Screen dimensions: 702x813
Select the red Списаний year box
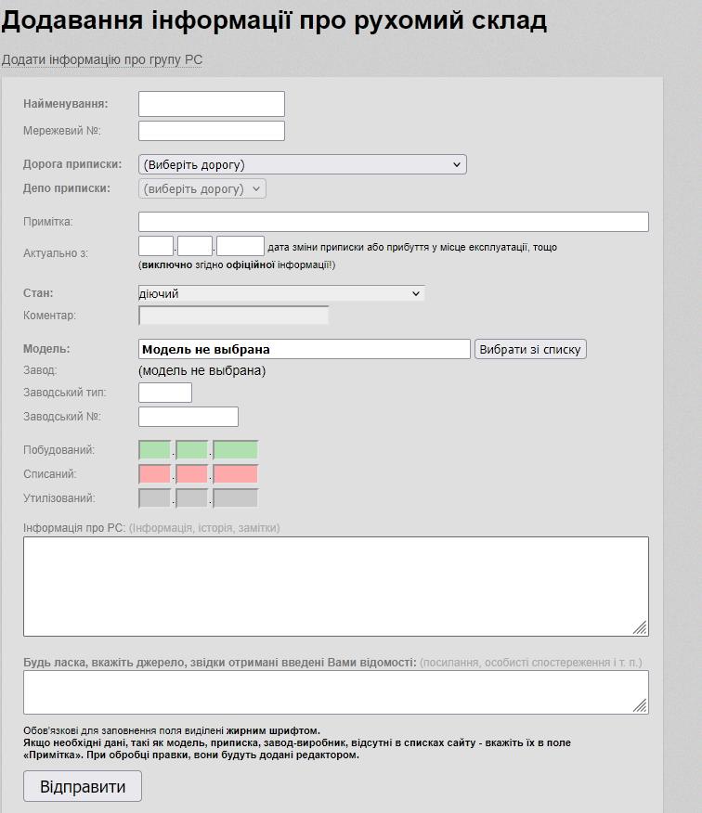[x=236, y=474]
